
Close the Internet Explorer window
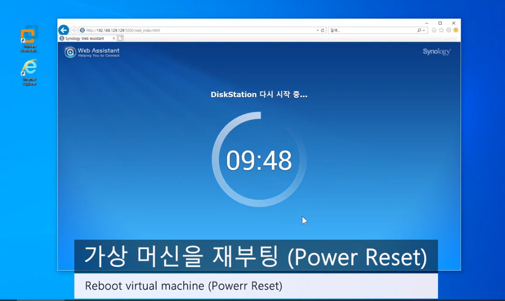[x=454, y=23]
